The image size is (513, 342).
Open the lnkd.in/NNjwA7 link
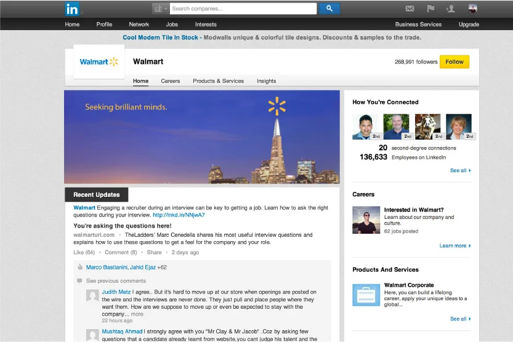(x=179, y=215)
